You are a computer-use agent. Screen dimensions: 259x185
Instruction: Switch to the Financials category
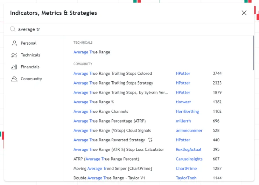tap(30, 67)
